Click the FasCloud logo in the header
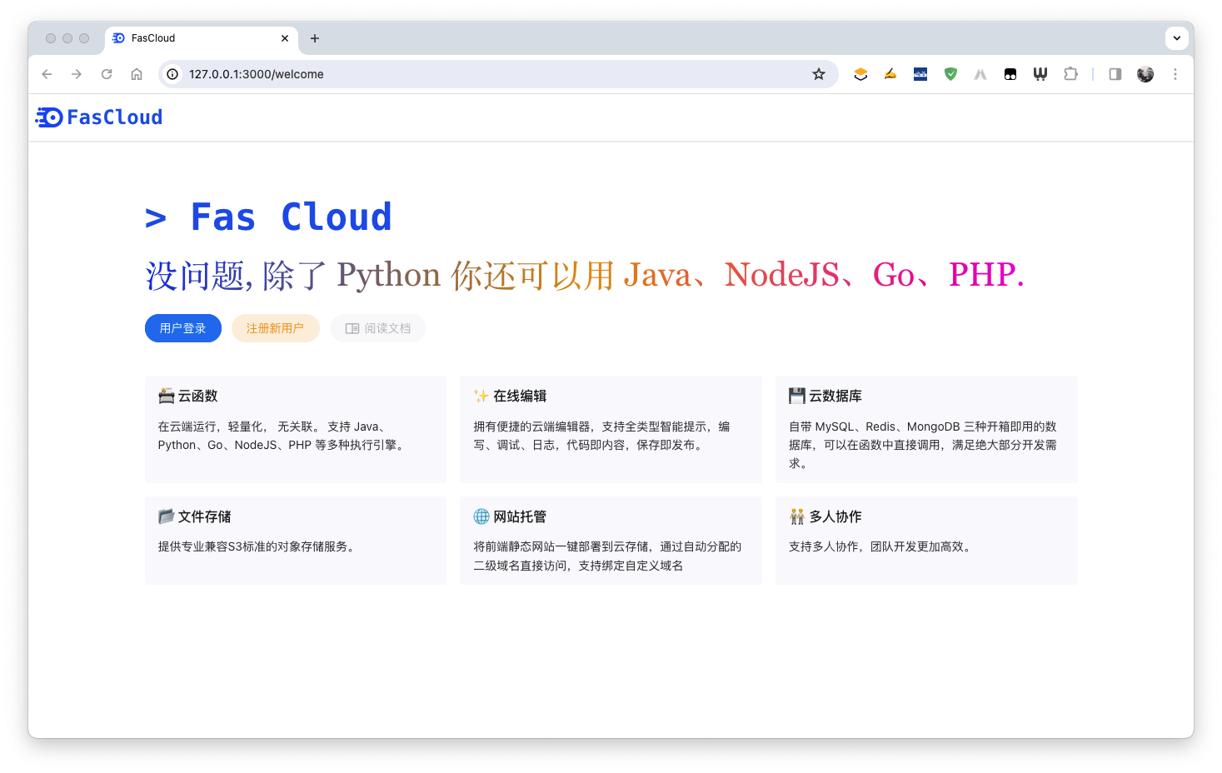 [99, 117]
